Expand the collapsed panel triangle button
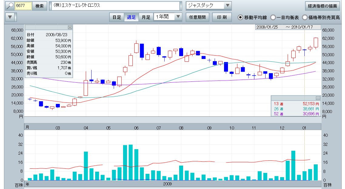 [x=10, y=17]
